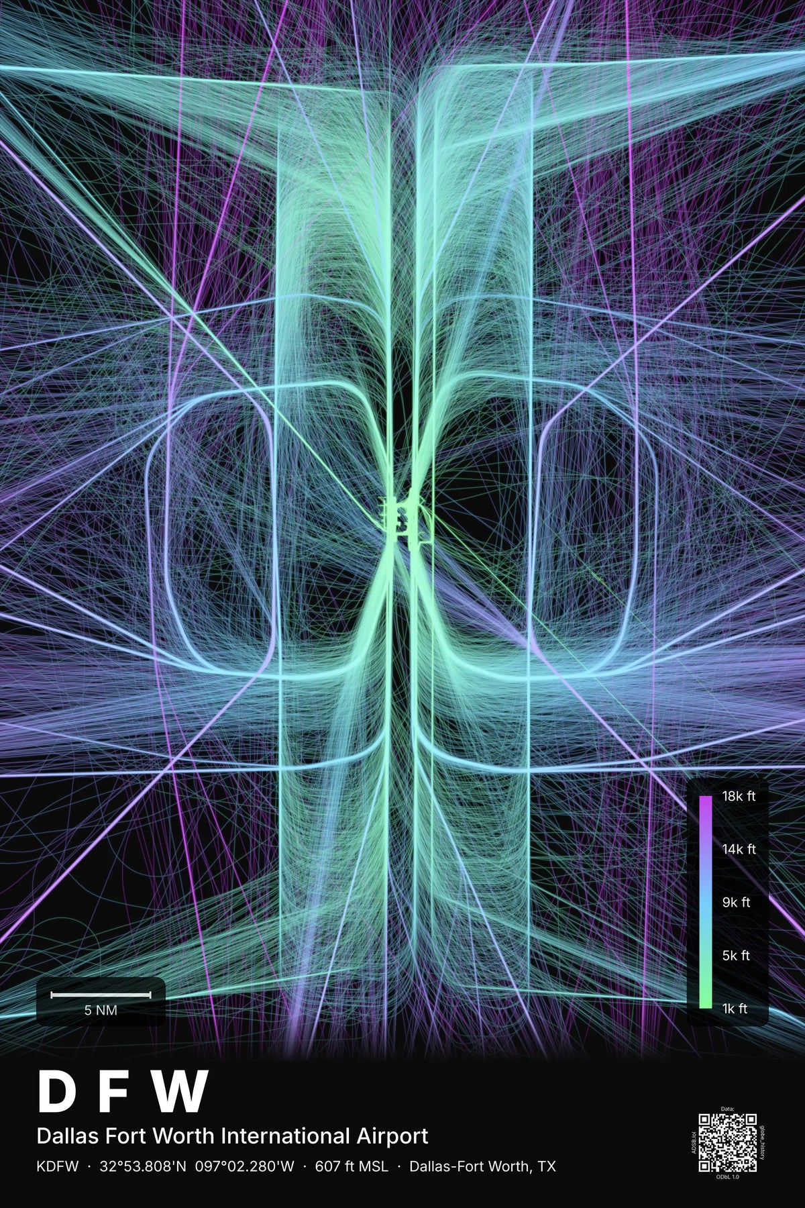
Task: Click the "18k ft" legend label
Action: click(739, 796)
